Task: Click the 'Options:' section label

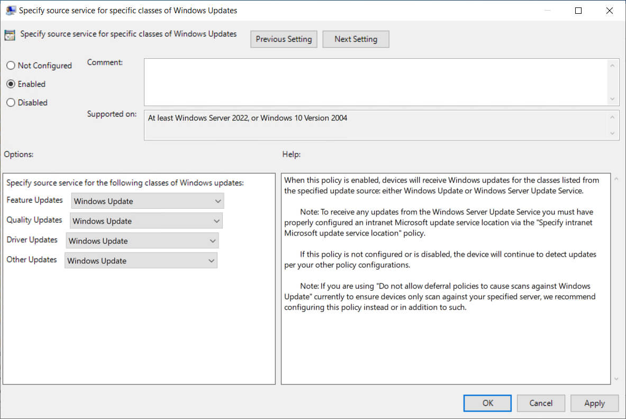Action: [x=19, y=154]
